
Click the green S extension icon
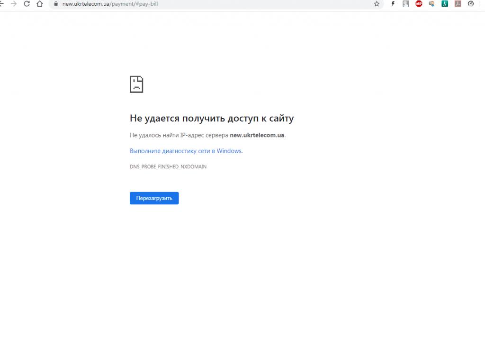[445, 4]
